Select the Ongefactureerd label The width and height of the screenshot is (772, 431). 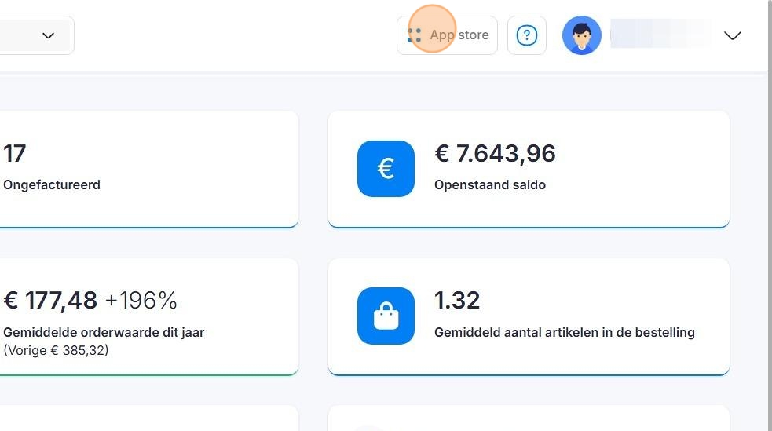pyautogui.click(x=52, y=185)
